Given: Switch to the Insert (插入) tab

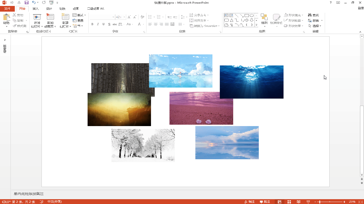Looking at the screenshot, I should pyautogui.click(x=36, y=9).
